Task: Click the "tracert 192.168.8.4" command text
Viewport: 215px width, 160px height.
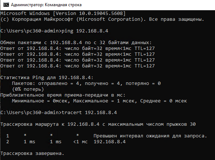Action: coord(89,113)
